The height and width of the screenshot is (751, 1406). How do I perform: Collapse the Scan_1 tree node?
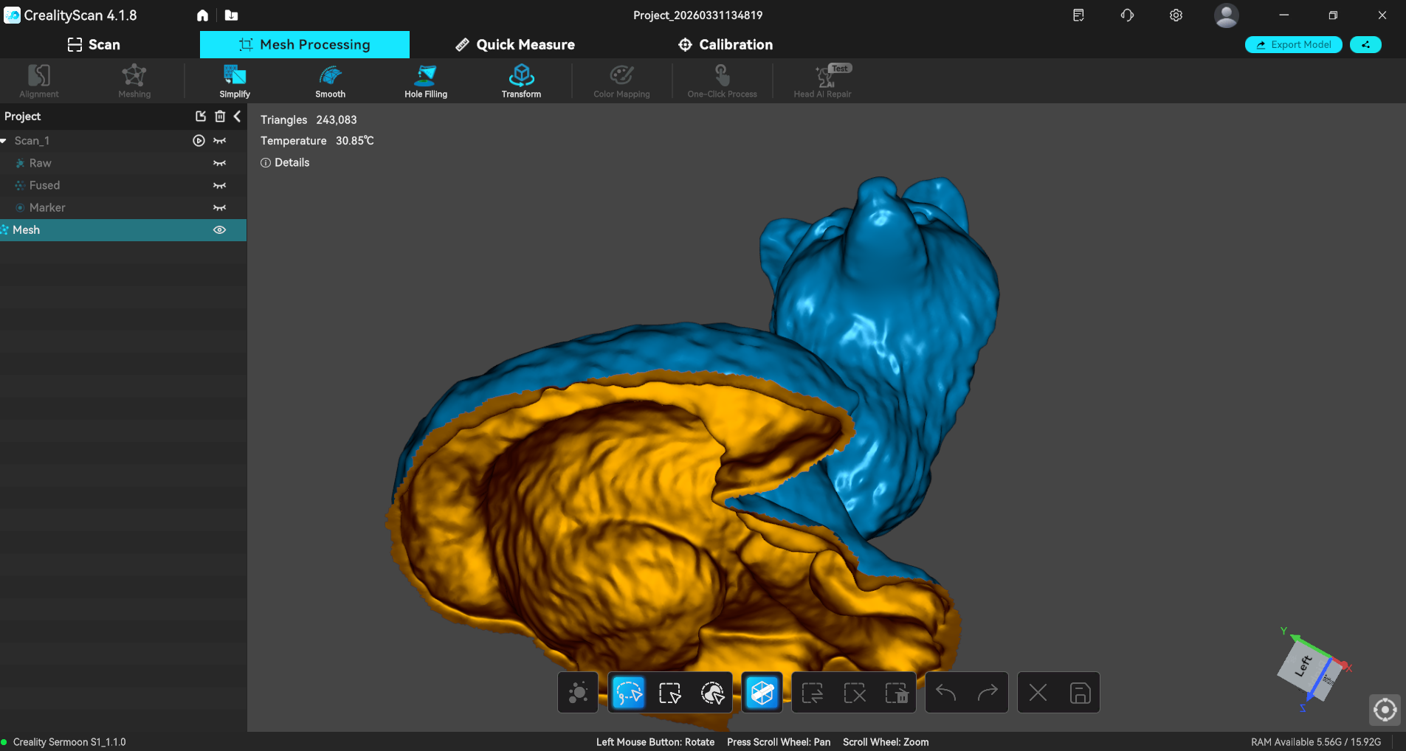(x=4, y=141)
